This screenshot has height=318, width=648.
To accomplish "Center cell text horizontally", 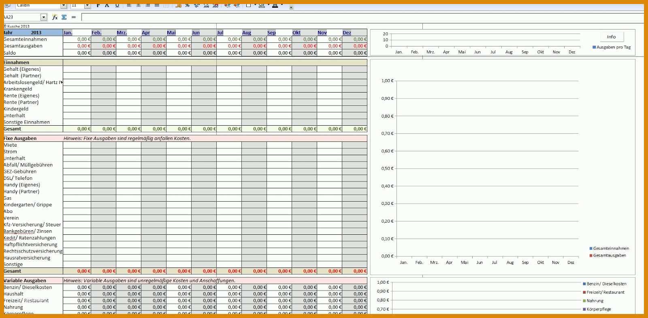I will point(138,6).
